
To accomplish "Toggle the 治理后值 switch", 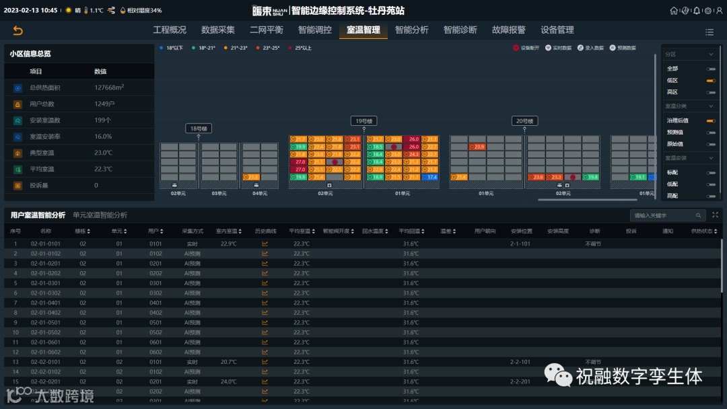I will (711, 120).
